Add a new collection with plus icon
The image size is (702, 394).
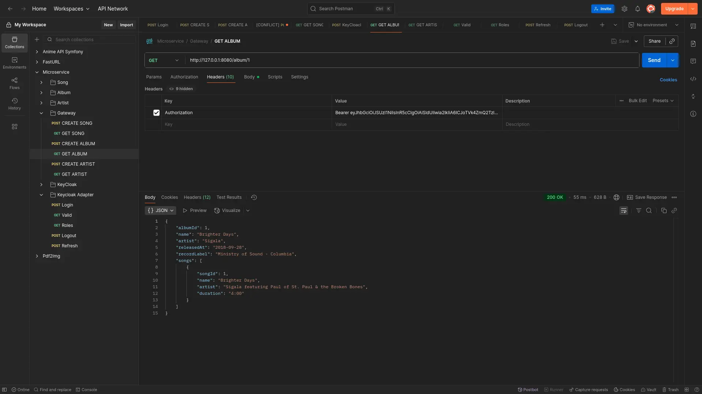[x=37, y=39]
